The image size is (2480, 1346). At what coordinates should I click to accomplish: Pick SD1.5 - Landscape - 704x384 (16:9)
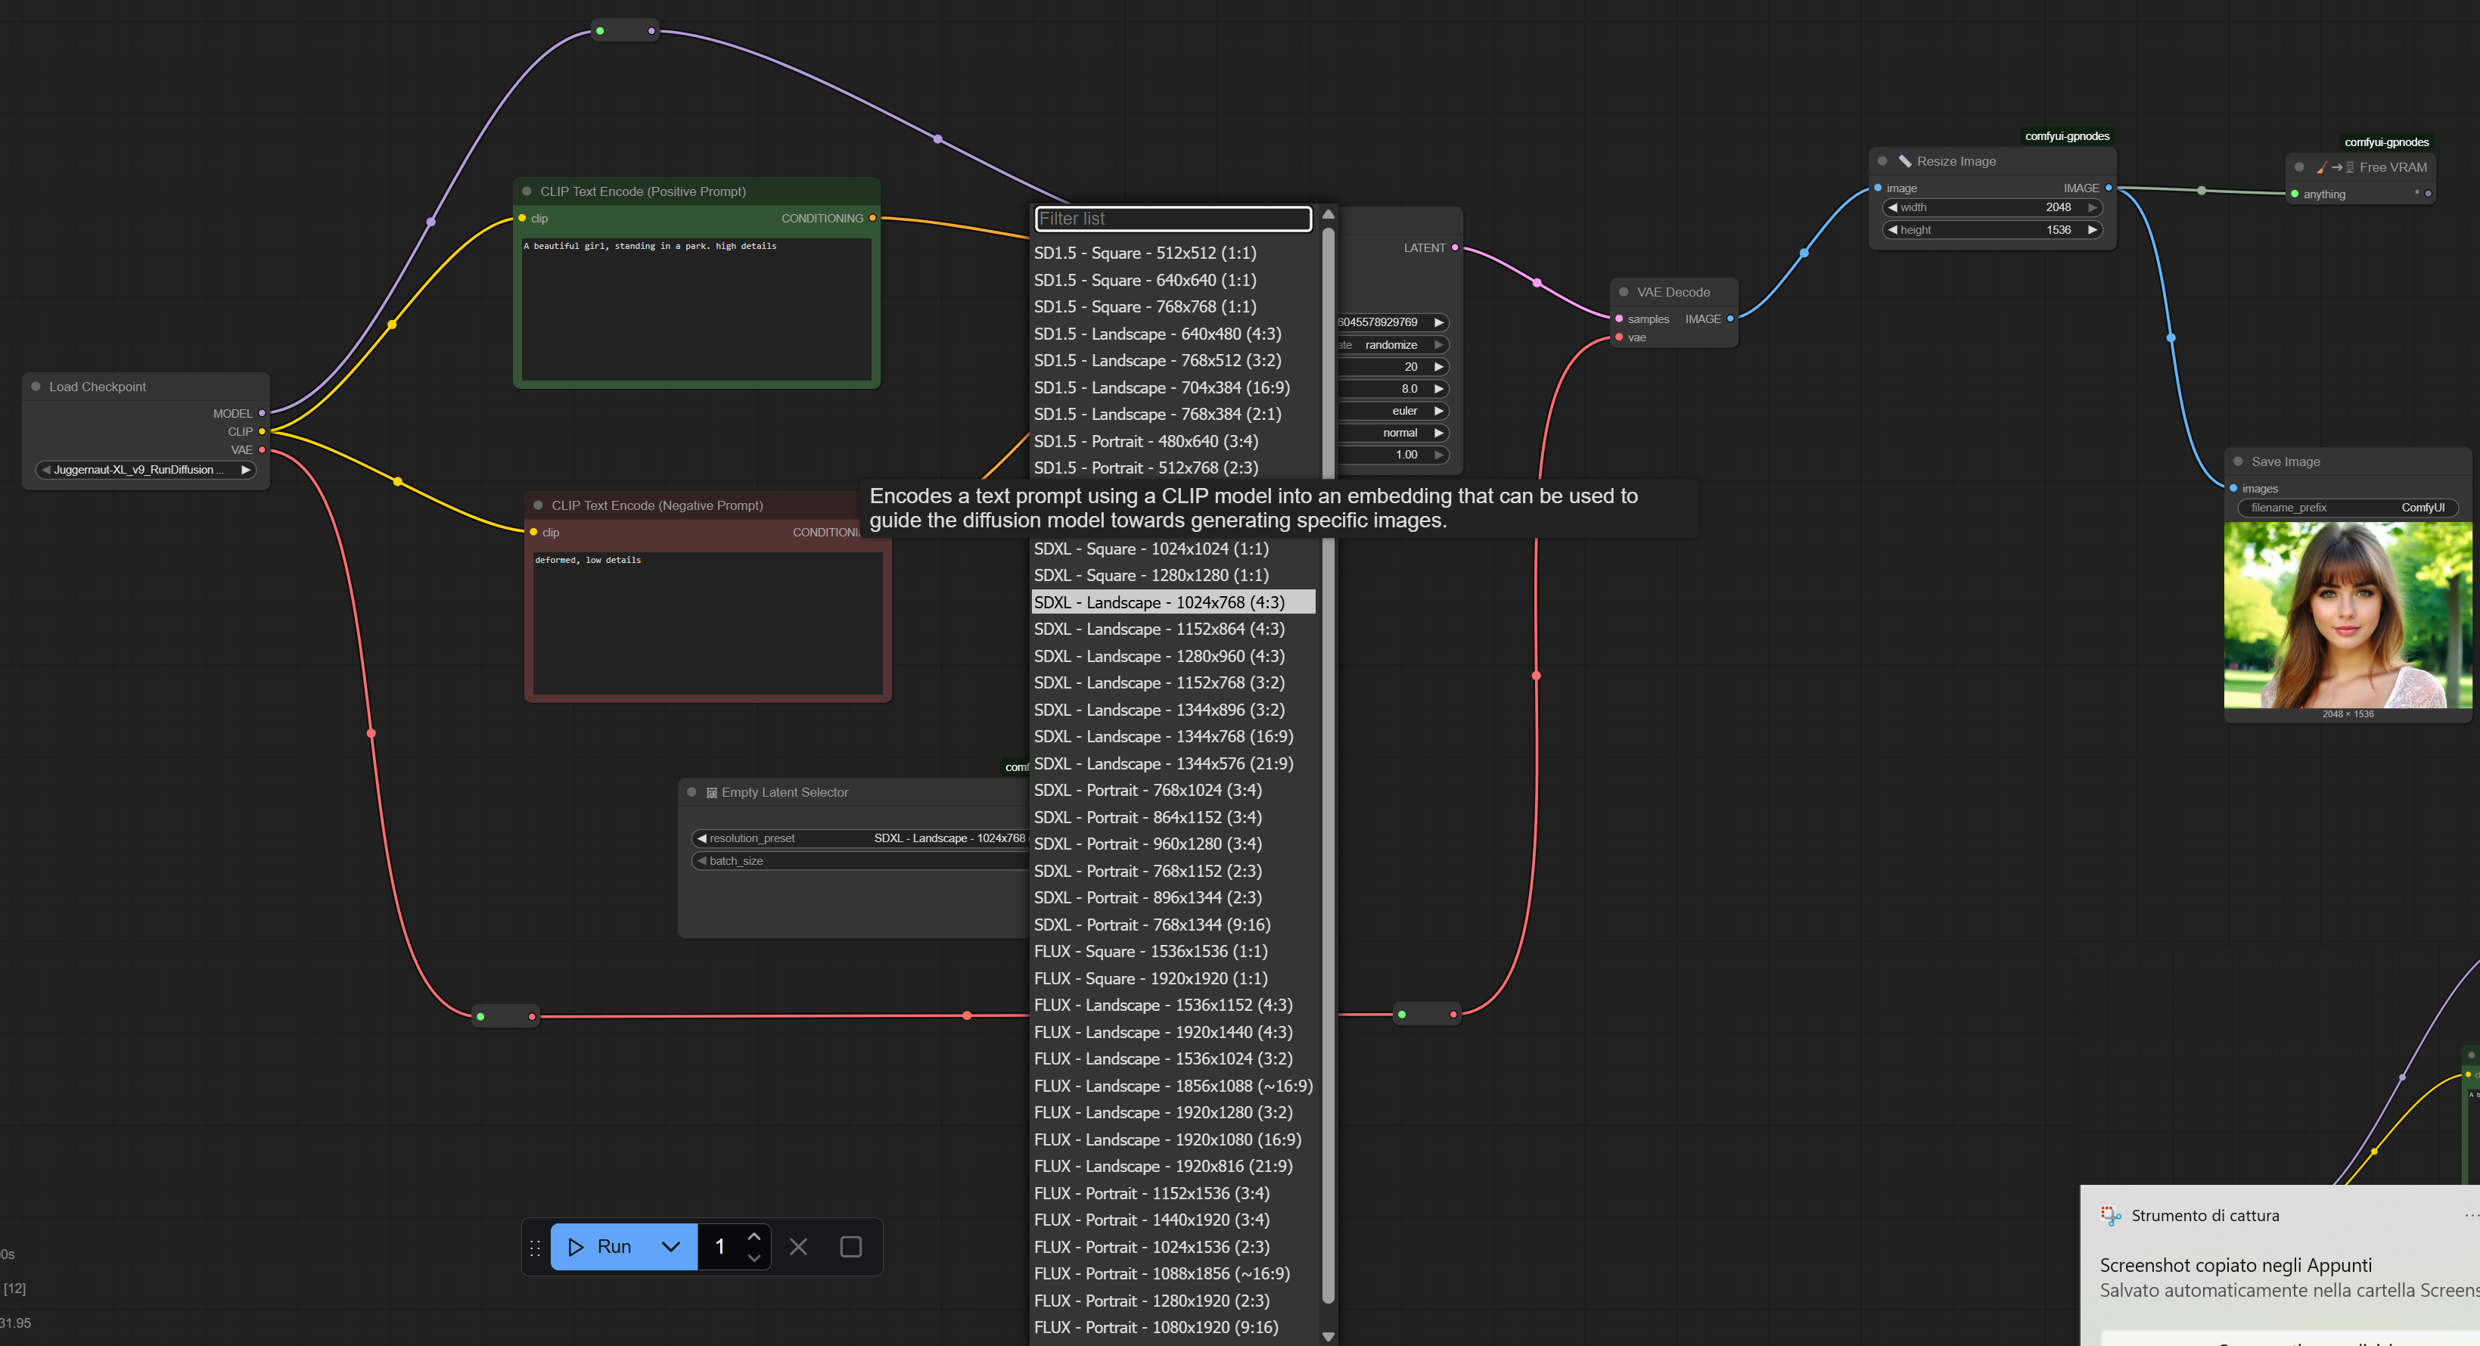pyautogui.click(x=1173, y=387)
